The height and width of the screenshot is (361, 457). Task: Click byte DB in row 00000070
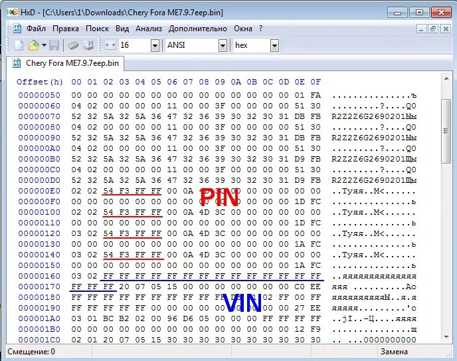[300, 116]
